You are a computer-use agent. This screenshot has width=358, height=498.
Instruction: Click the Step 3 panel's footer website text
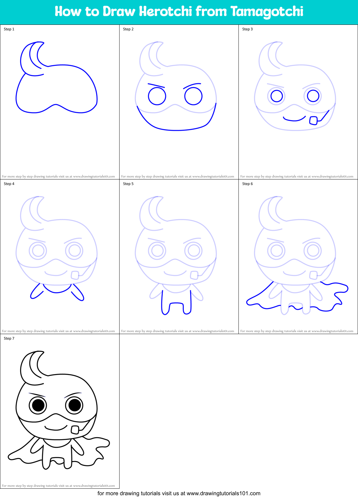click(x=297, y=176)
